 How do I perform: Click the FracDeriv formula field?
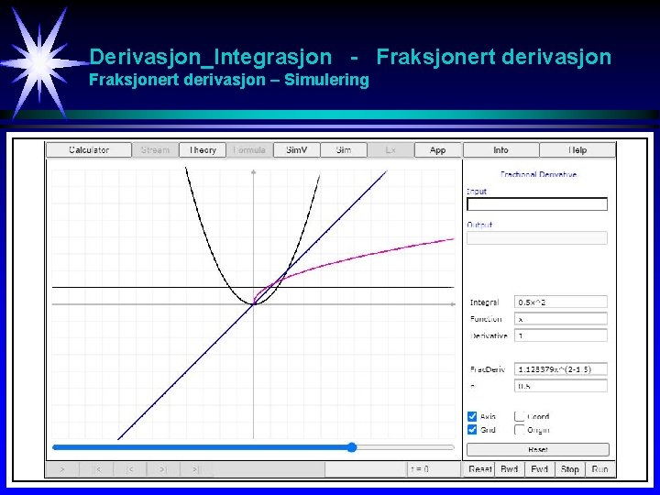561,369
